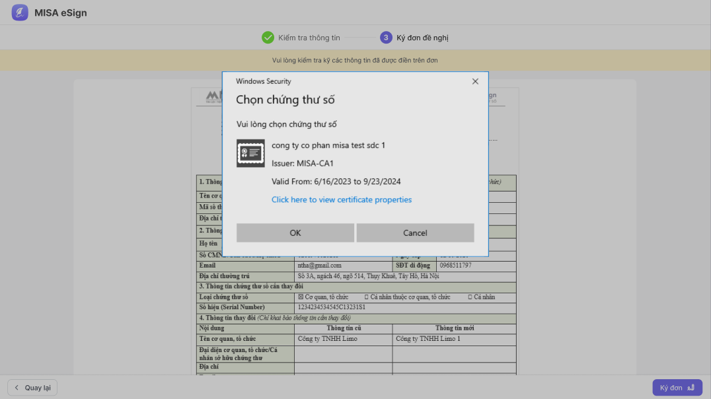The image size is (711, 399).
Task: Tick 'Cá nhân thuộc cơ quan, tổ chức' checkbox
Action: pyautogui.click(x=367, y=297)
